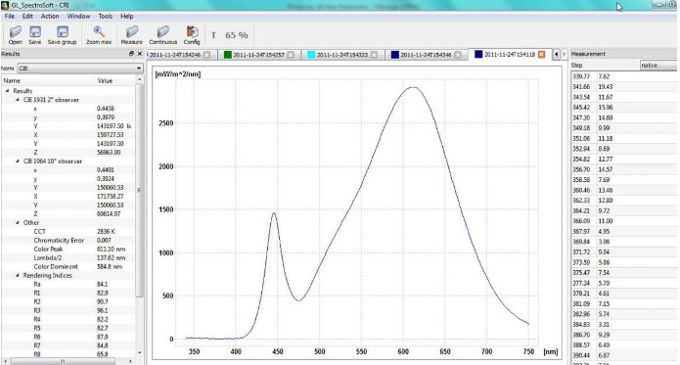680x365 pixels.
Task: Open the Norm CIE dropdown
Action: pyautogui.click(x=80, y=68)
